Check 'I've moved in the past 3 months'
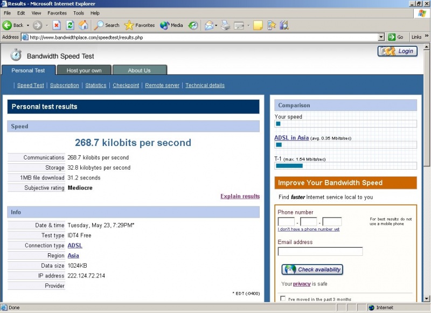This screenshot has width=431, height=313. click(283, 297)
